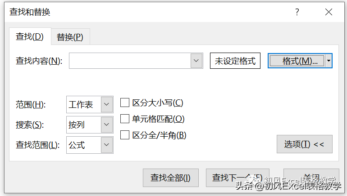Click the 未设定格式 preview box
The width and height of the screenshot is (347, 196).
[x=235, y=61]
